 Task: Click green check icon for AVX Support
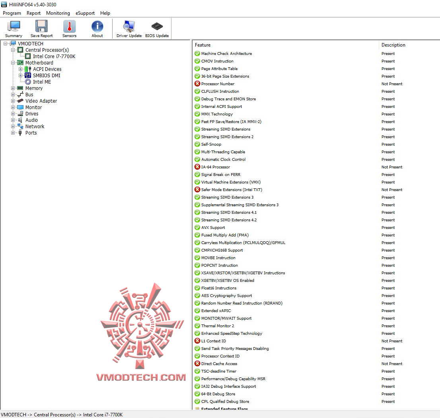[197, 227]
